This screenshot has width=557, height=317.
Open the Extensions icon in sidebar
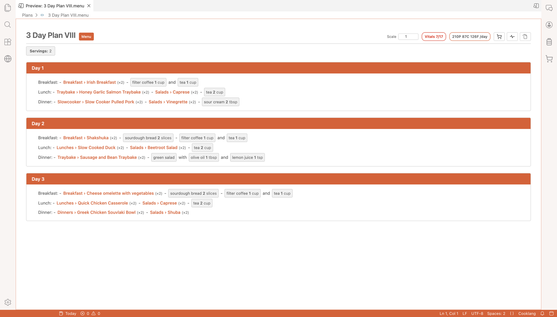(x=8, y=42)
